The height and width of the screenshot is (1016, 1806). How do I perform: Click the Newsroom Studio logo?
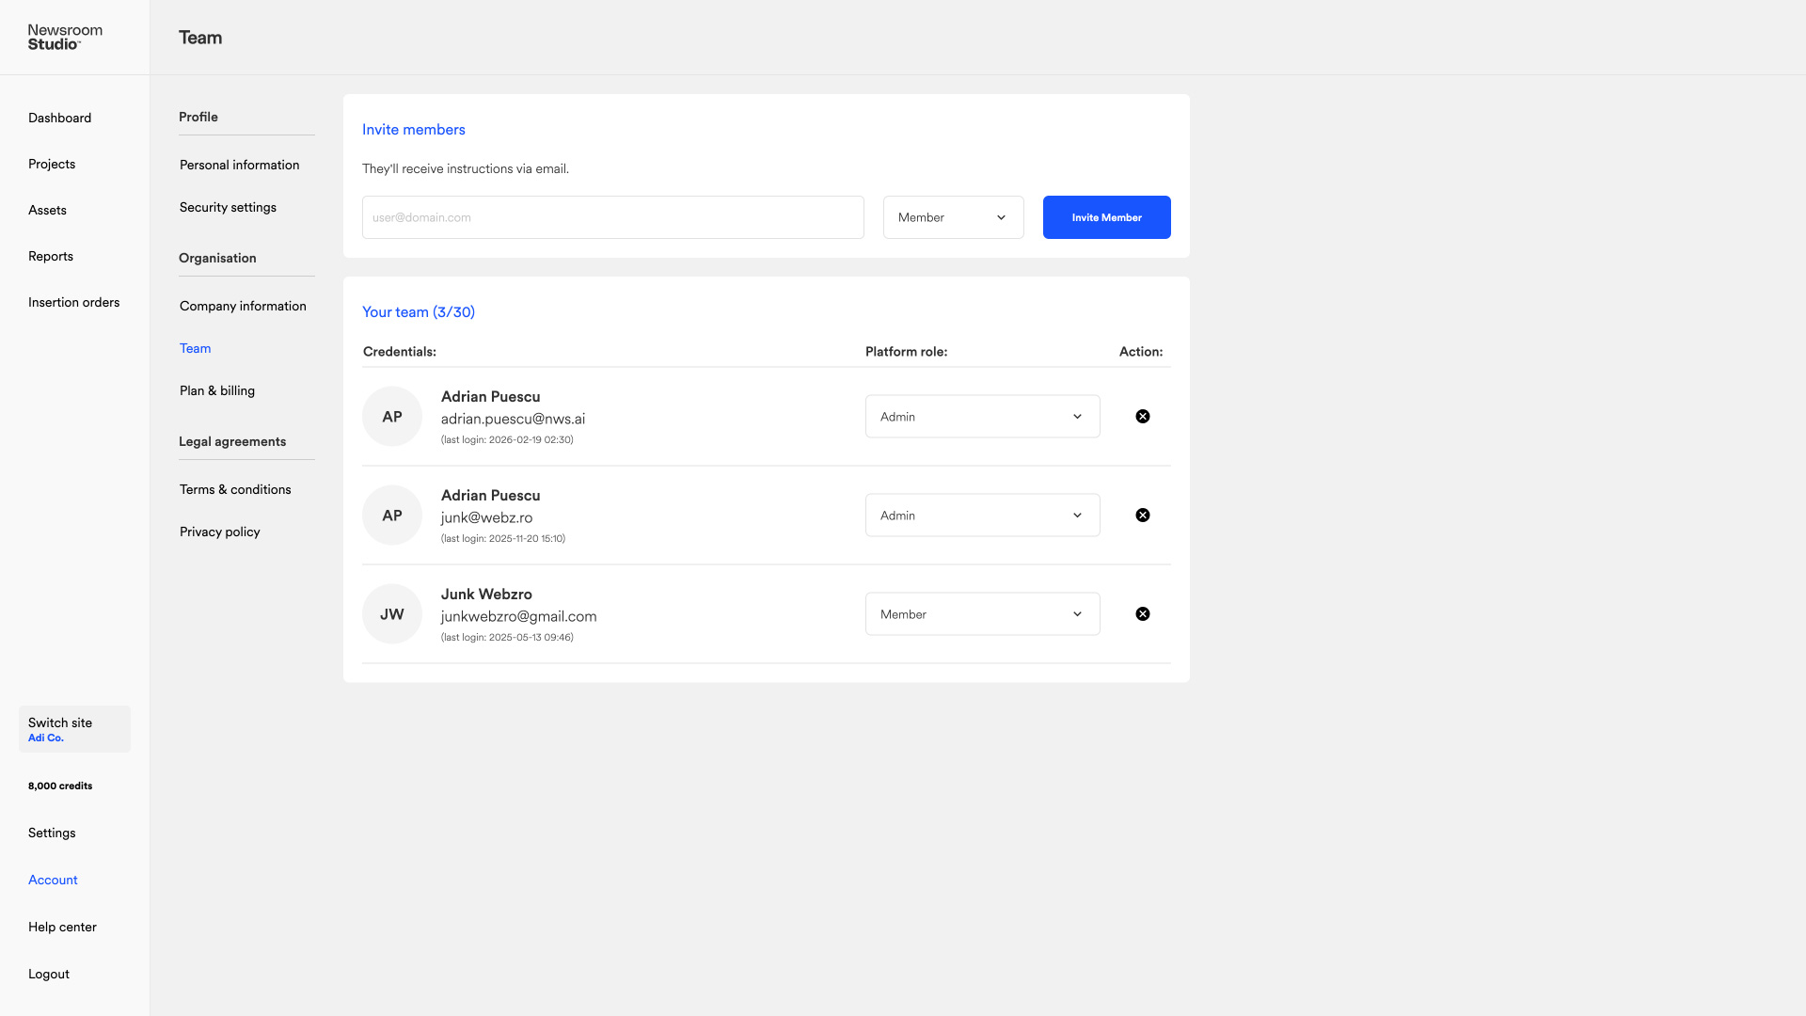pyautogui.click(x=65, y=38)
